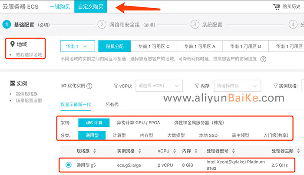Screen dimensions: 304x175
Task: Click ecs.g5.large instance spec cell
Action: pyautogui.click(x=129, y=165)
